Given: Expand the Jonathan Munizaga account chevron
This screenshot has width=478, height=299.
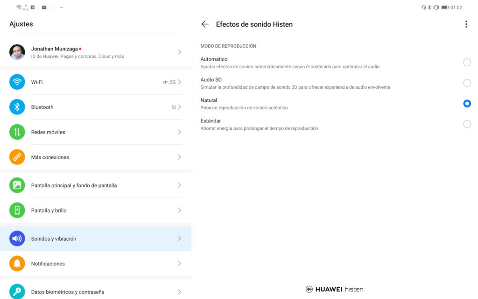Looking at the screenshot, I should pyautogui.click(x=179, y=52).
